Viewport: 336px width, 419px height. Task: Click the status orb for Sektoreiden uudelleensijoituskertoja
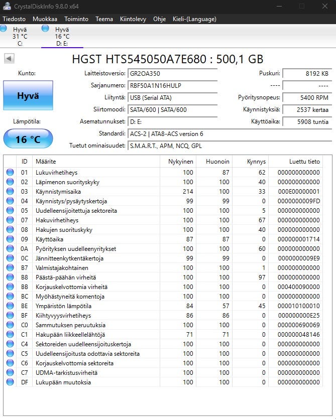10,344
